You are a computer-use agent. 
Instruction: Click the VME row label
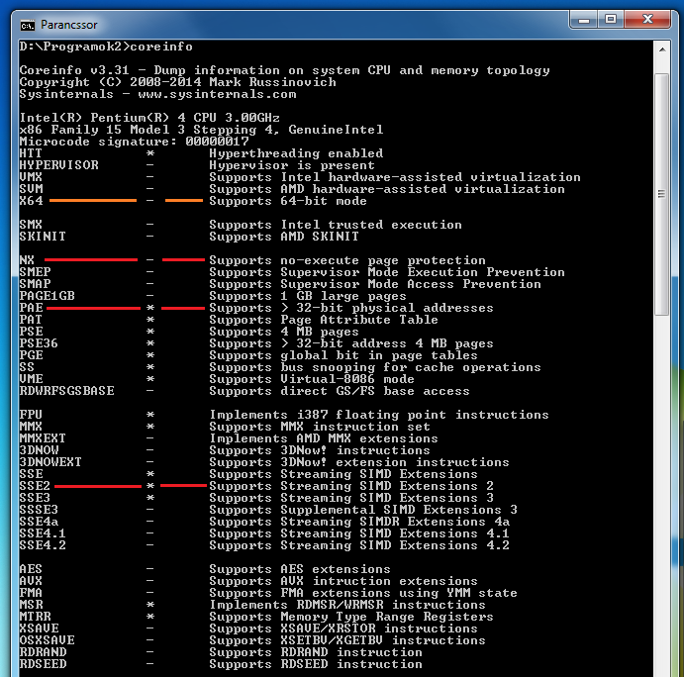tap(31, 379)
